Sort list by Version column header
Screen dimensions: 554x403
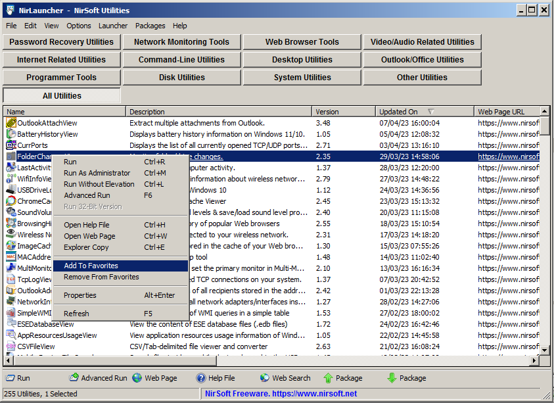(x=344, y=112)
